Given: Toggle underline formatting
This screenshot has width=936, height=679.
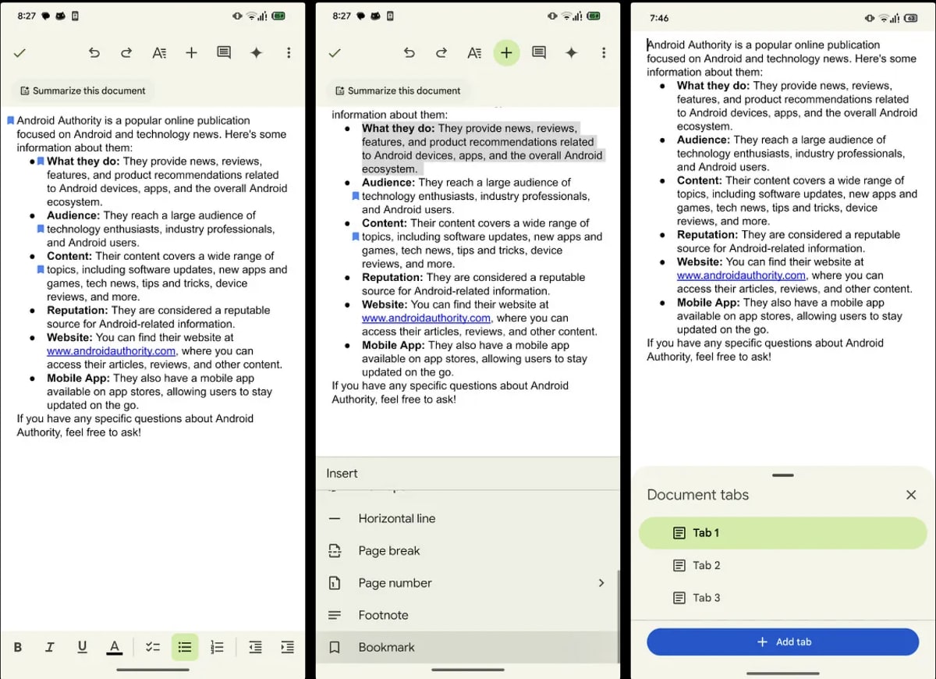Looking at the screenshot, I should coord(82,647).
